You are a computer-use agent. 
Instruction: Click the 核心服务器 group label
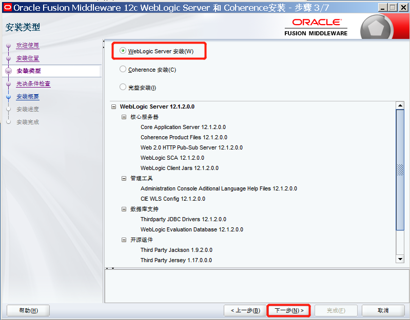[144, 117]
